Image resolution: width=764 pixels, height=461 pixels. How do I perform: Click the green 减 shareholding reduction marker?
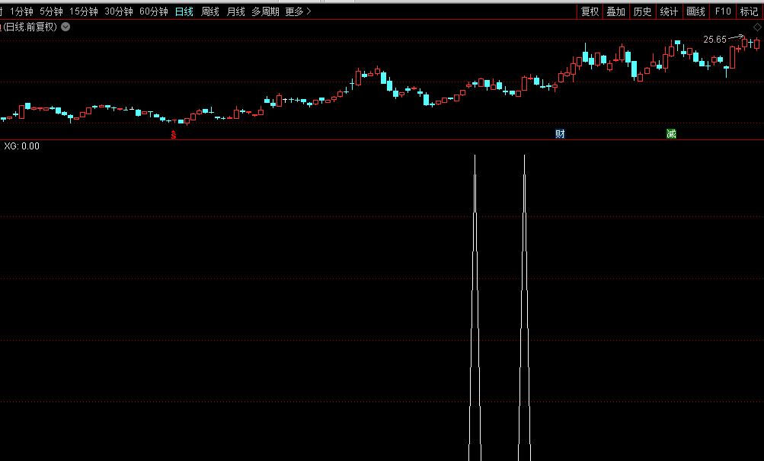click(671, 134)
